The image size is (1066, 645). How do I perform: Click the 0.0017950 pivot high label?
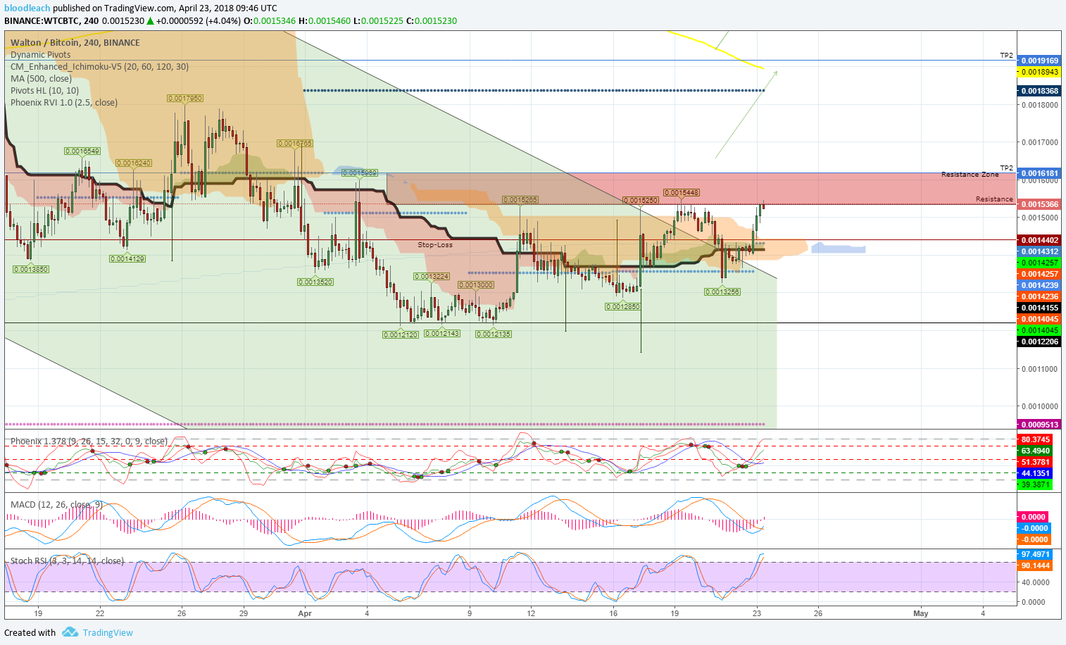point(185,99)
